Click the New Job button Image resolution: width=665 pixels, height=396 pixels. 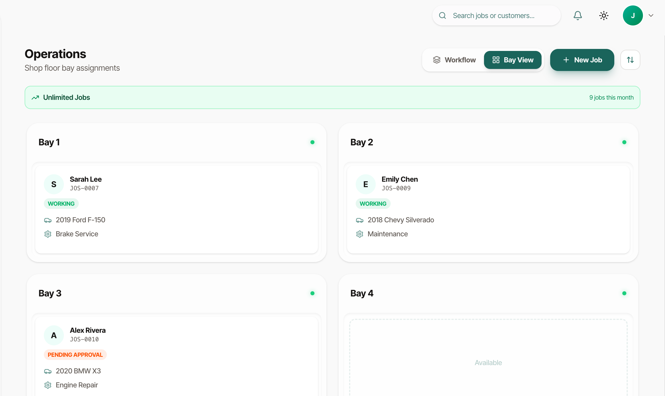(582, 60)
